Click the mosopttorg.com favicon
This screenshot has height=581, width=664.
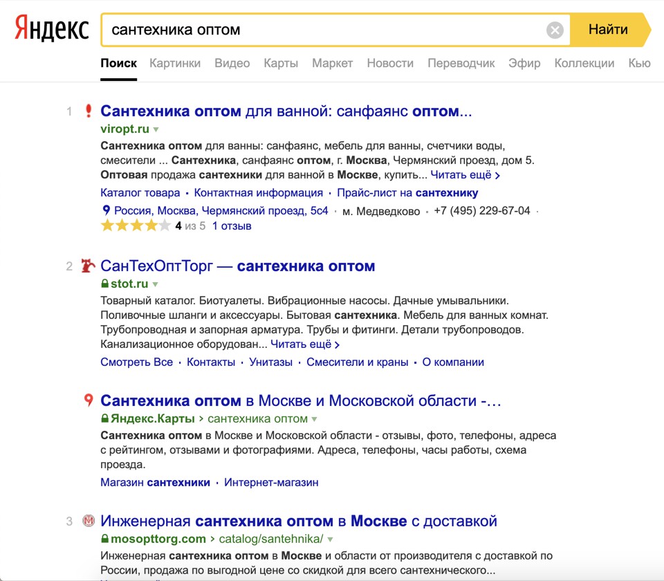click(89, 521)
